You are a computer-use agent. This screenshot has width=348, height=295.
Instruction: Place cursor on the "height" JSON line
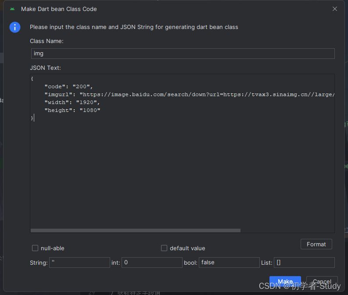(72, 110)
